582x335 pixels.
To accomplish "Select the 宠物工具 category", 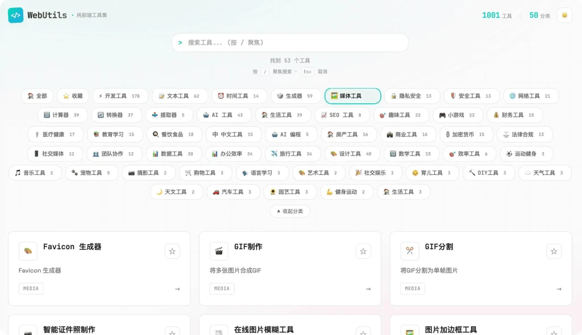I will (92, 173).
